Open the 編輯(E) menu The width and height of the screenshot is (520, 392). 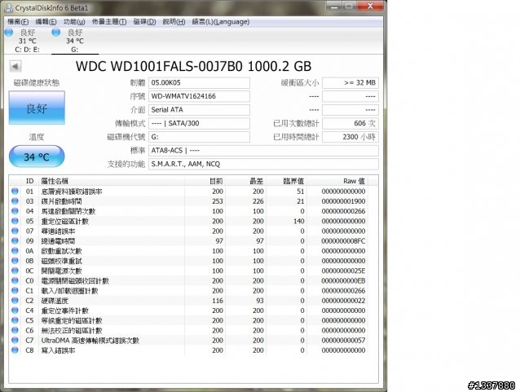(x=46, y=22)
